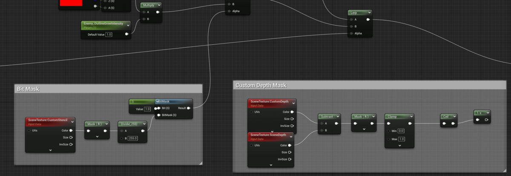Screen dimensions: 511x176
Task: Open the Clamp node title chevron
Action: (x=411, y=116)
